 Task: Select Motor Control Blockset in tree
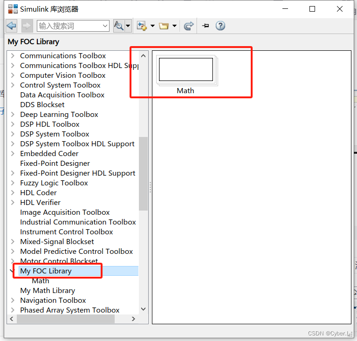click(59, 261)
